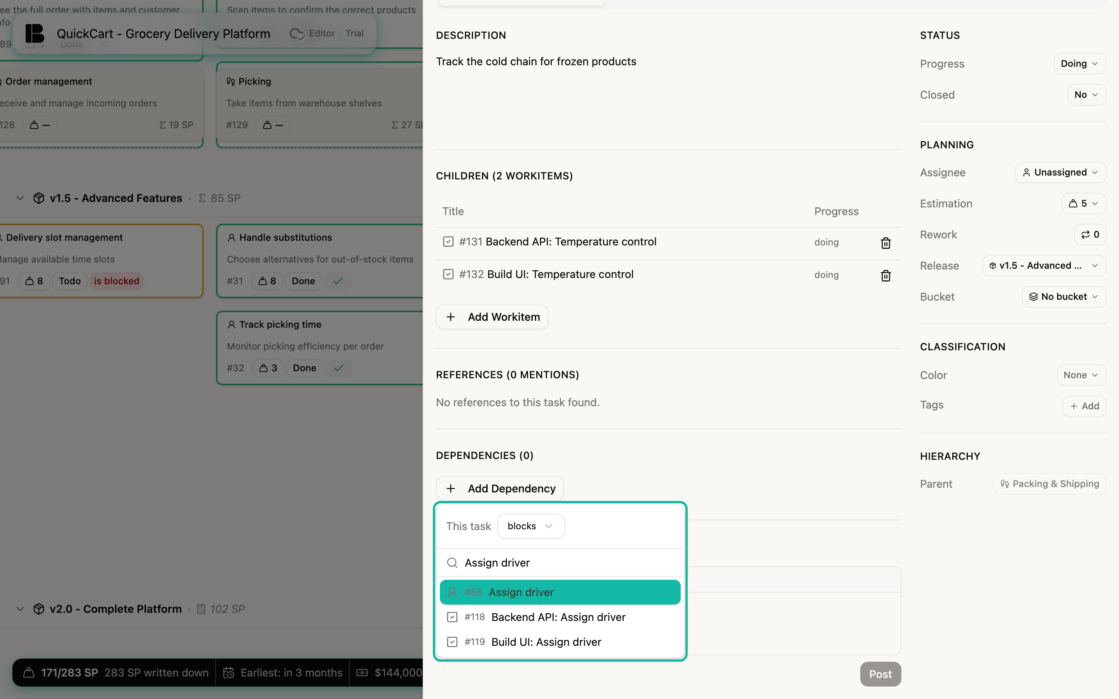Click the money icon beside $144,000

[362, 673]
